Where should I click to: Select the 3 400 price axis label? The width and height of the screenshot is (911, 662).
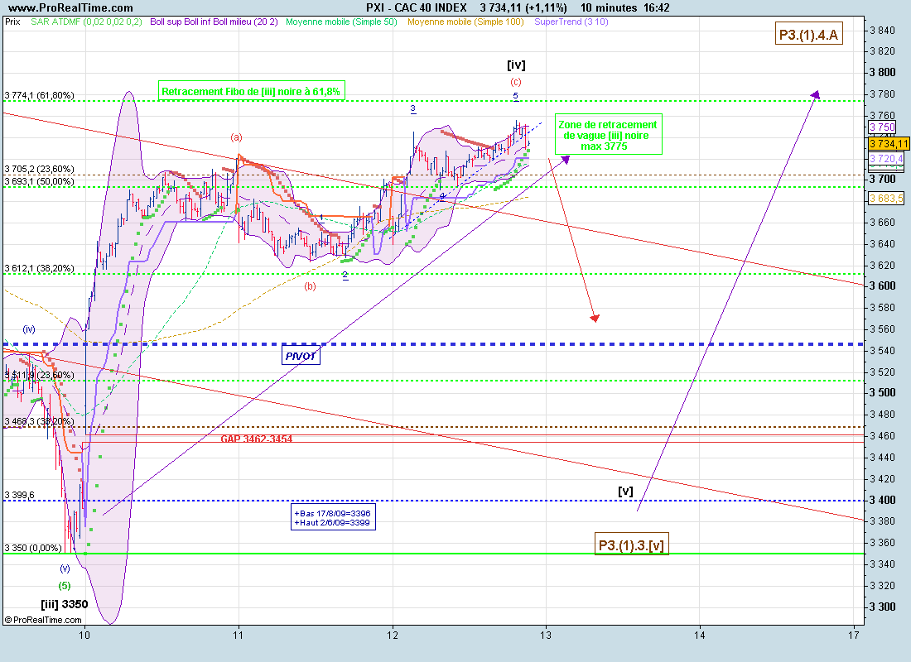[x=883, y=500]
